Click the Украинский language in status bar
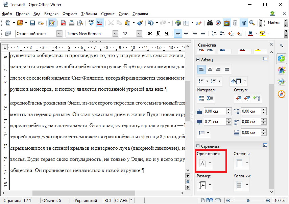Screen dimensions: 289x204 [x=86, y=201]
